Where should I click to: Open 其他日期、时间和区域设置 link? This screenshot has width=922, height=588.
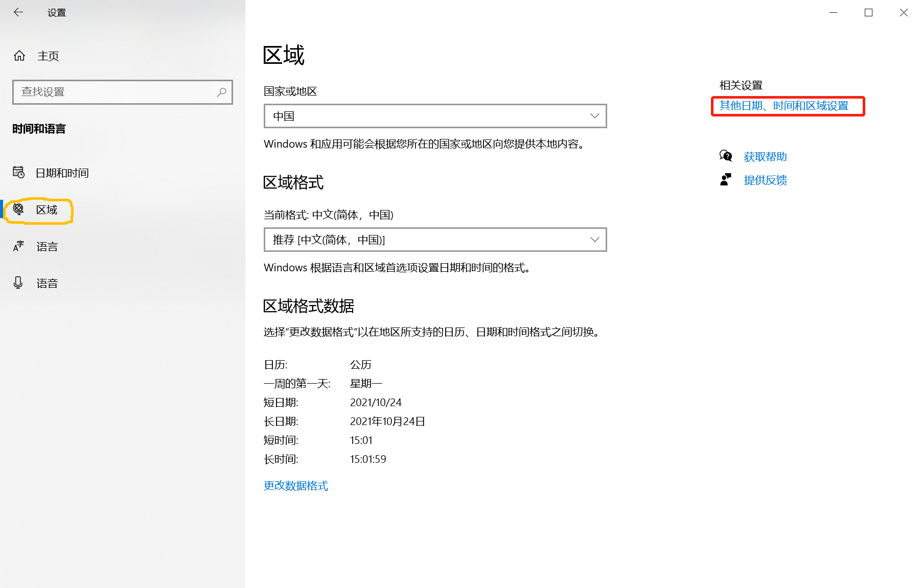point(784,106)
